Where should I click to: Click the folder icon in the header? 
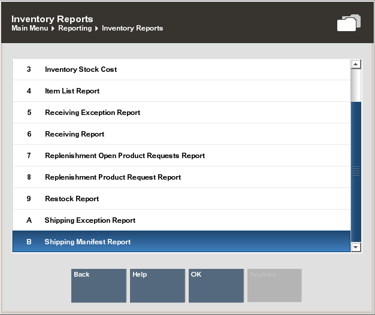(x=349, y=23)
